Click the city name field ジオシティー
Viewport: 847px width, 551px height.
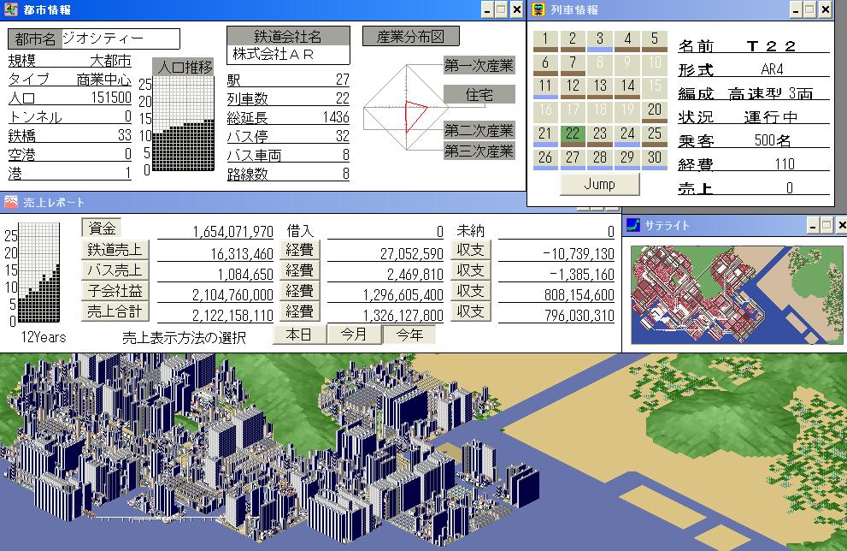click(121, 39)
